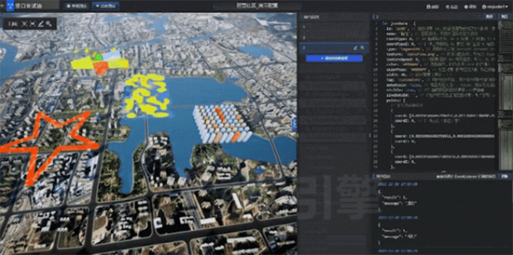
Task: Click the first scale tool on map toolbar
Action: coord(13,24)
